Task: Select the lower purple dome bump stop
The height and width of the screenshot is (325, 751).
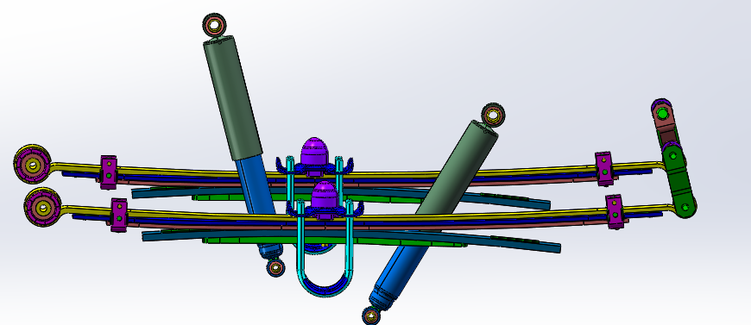Action: click(325, 197)
